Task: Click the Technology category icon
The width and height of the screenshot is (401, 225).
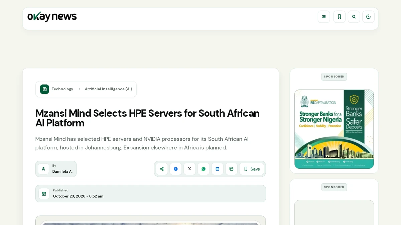Action: pyautogui.click(x=44, y=89)
